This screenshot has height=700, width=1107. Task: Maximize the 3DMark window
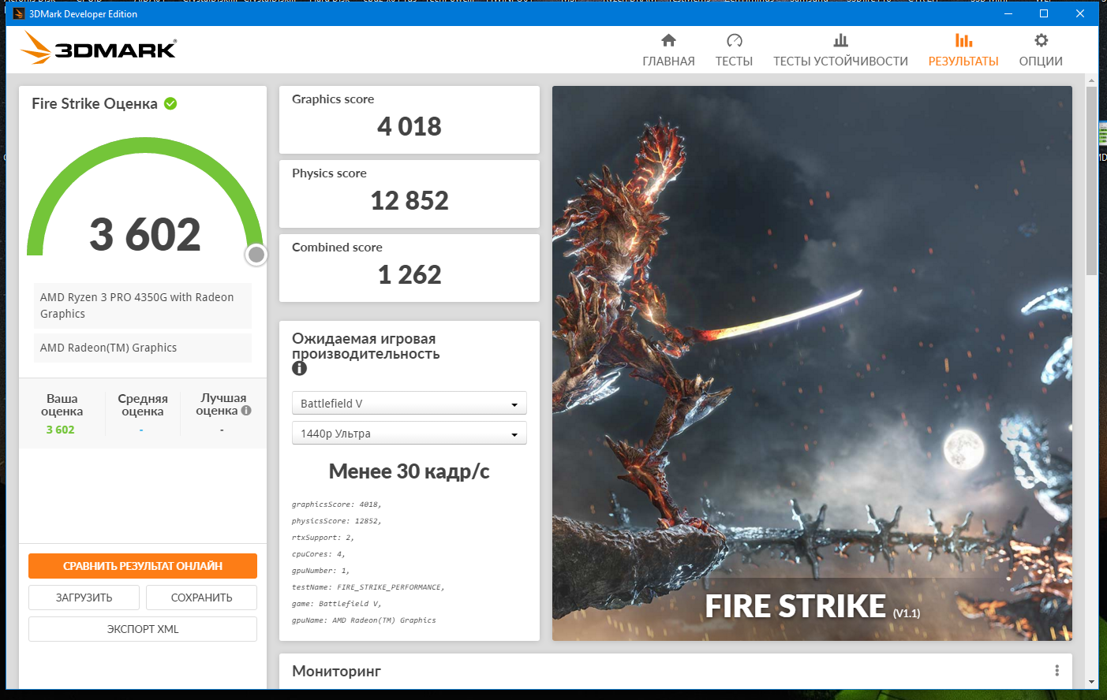(1044, 13)
